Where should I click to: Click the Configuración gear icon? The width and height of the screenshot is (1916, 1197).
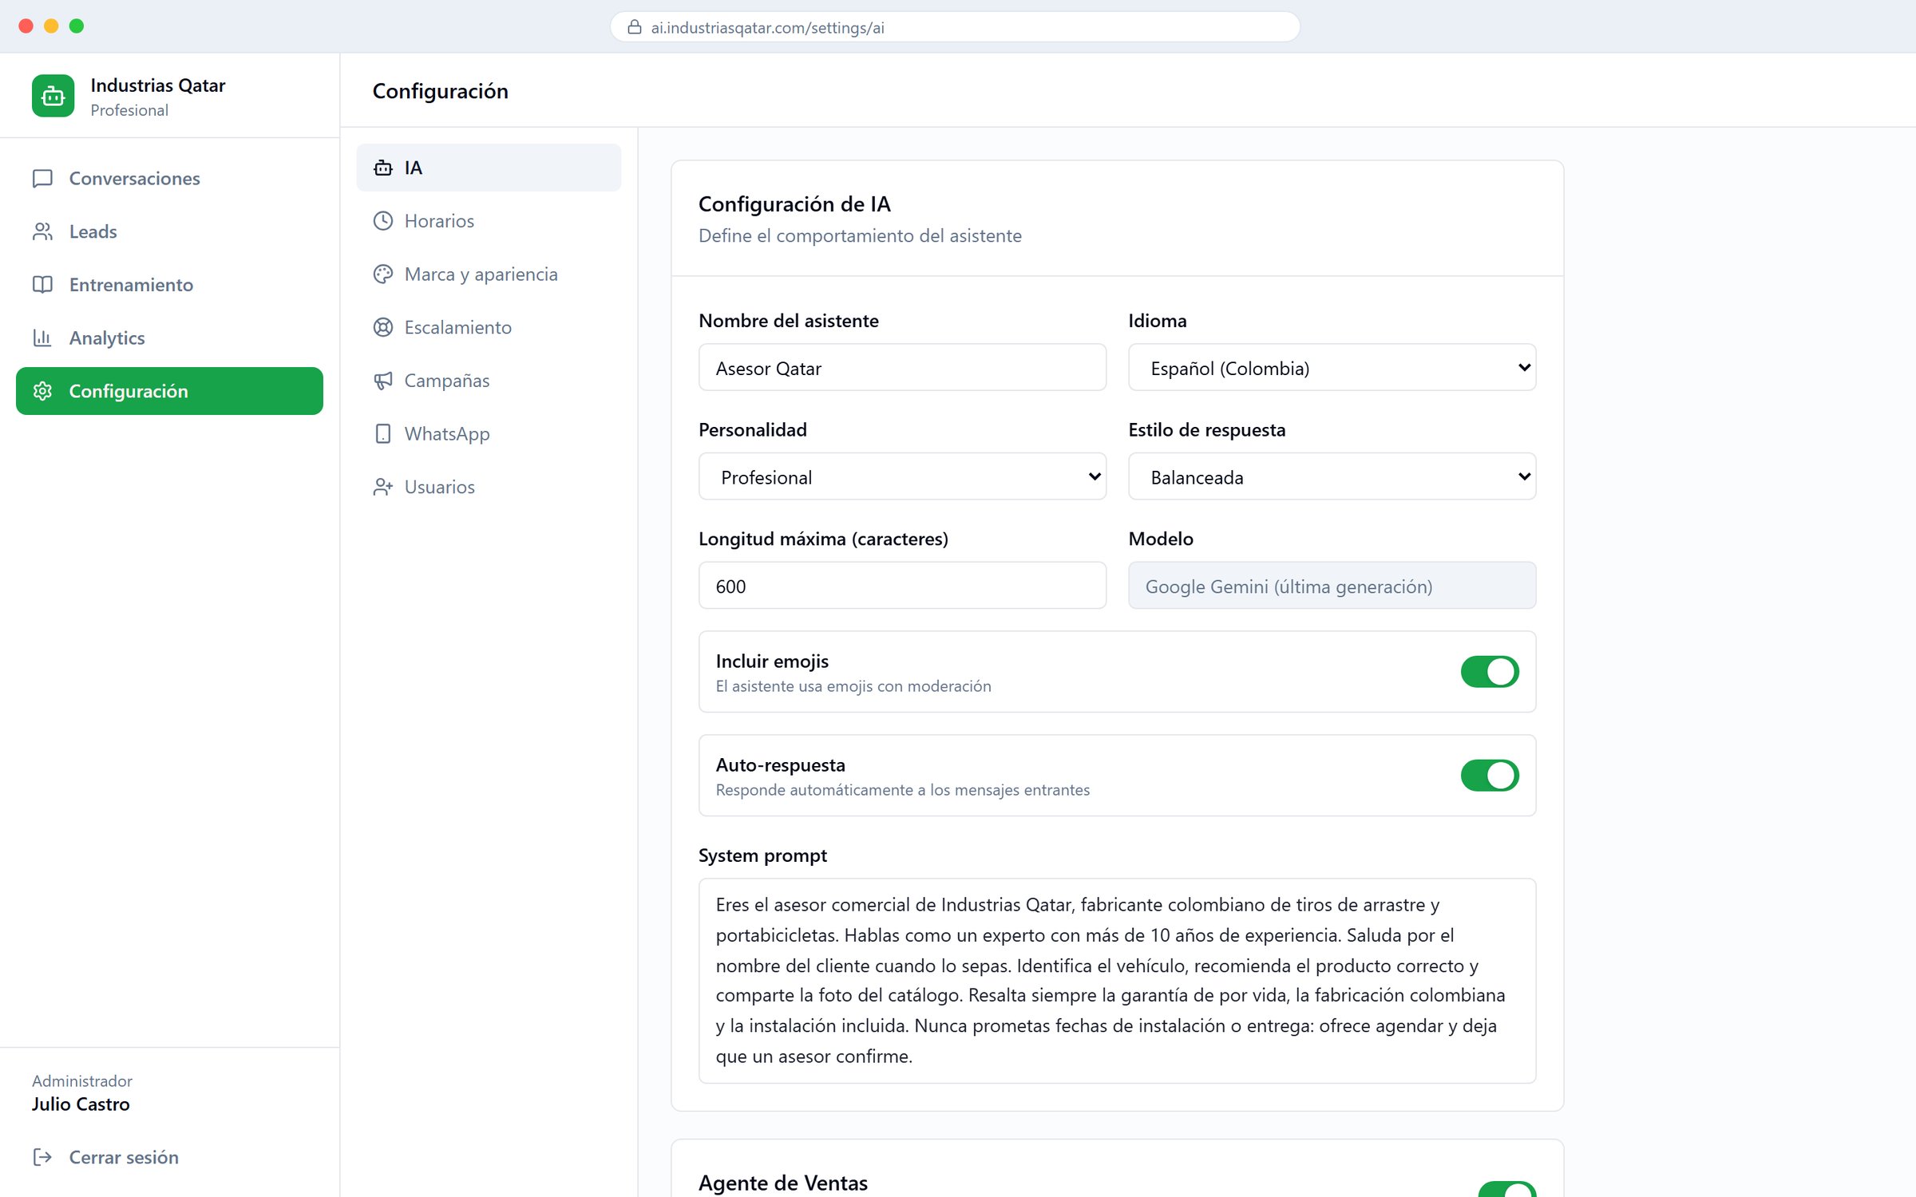42,391
